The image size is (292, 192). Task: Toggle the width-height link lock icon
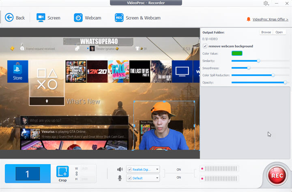(x=77, y=174)
